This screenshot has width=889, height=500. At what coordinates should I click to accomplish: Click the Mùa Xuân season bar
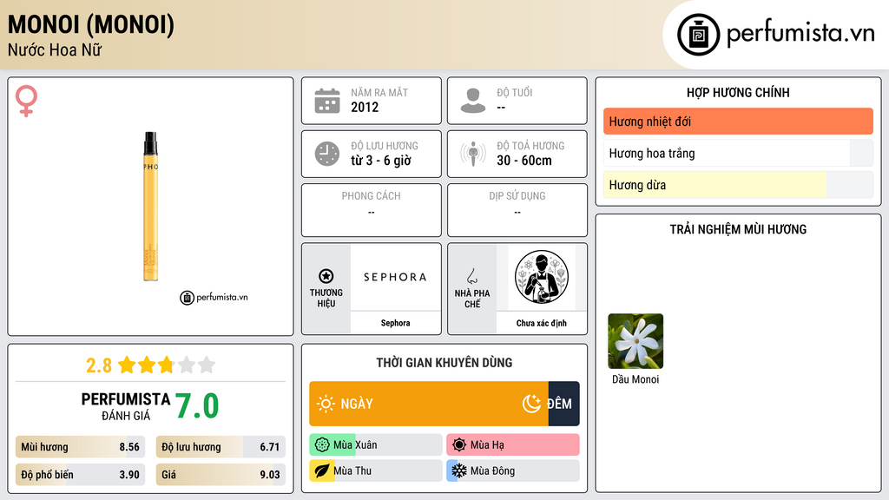pyautogui.click(x=376, y=444)
